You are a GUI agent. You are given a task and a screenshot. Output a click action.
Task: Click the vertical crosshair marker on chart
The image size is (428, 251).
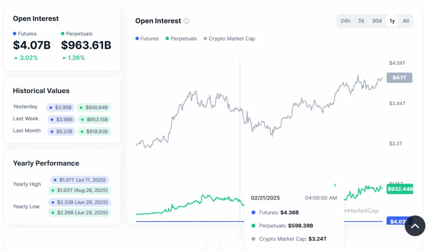click(x=240, y=125)
